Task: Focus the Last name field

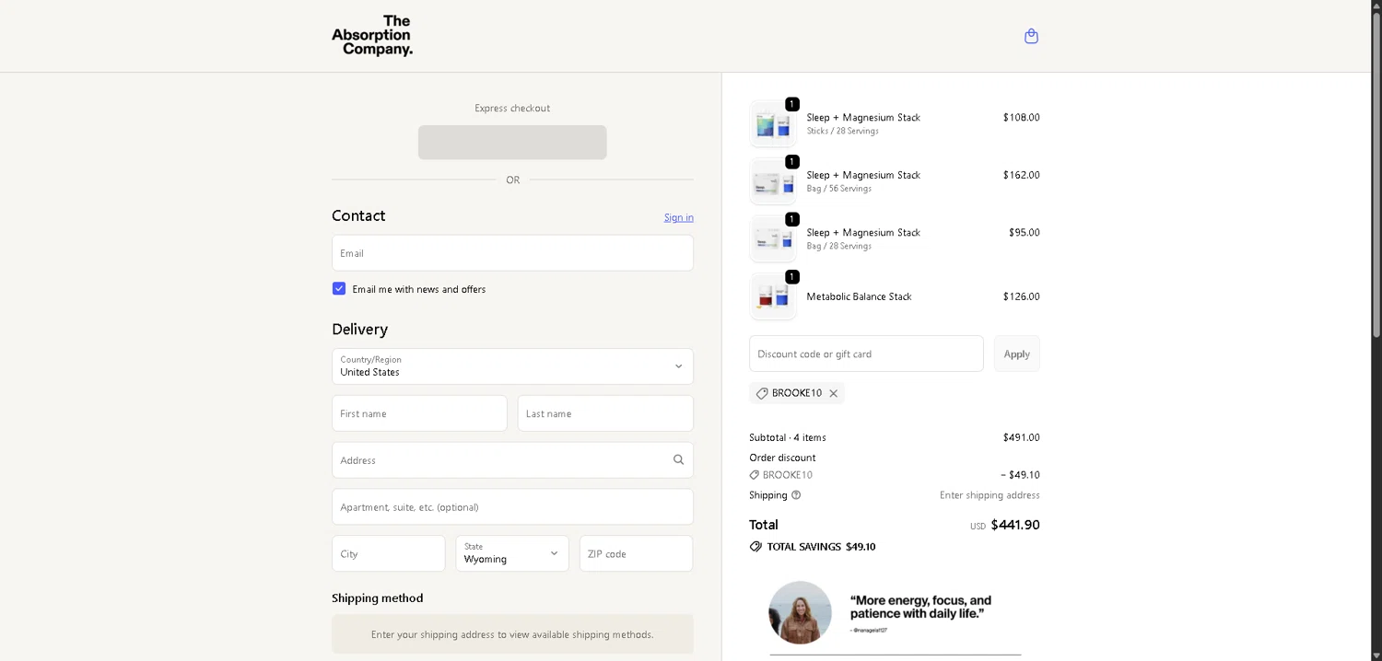Action: coord(605,413)
